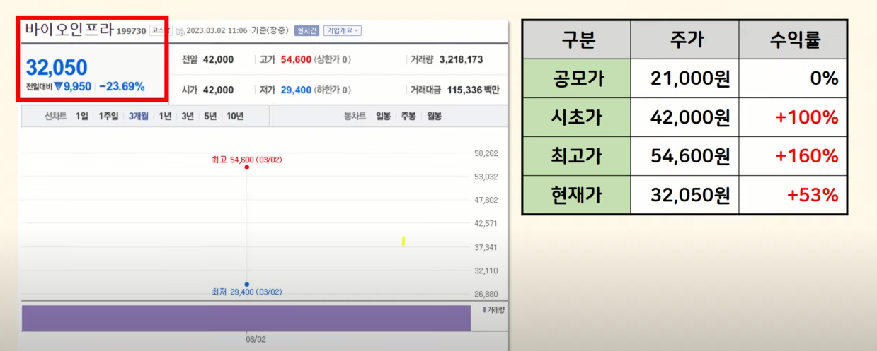
Task: Click the 시가 value 42,000
Action: (218, 90)
